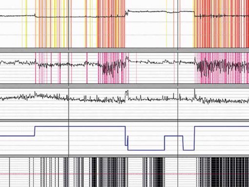Screen dimensions: 249x187
Task: Select the isolated yellow marker in the top panel's quiet section
Action: tap(166, 24)
